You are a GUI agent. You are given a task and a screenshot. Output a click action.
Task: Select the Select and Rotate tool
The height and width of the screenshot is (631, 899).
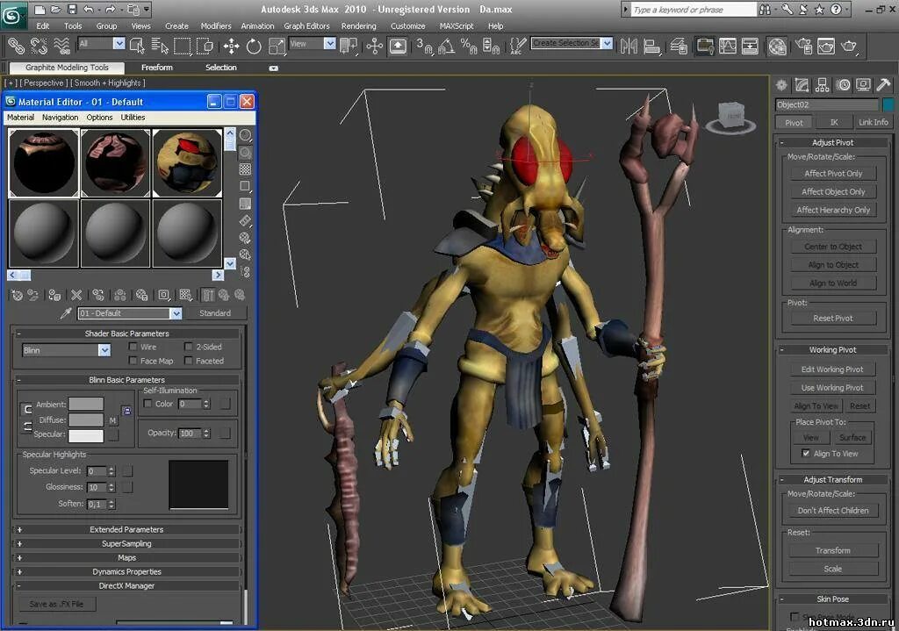tap(254, 47)
